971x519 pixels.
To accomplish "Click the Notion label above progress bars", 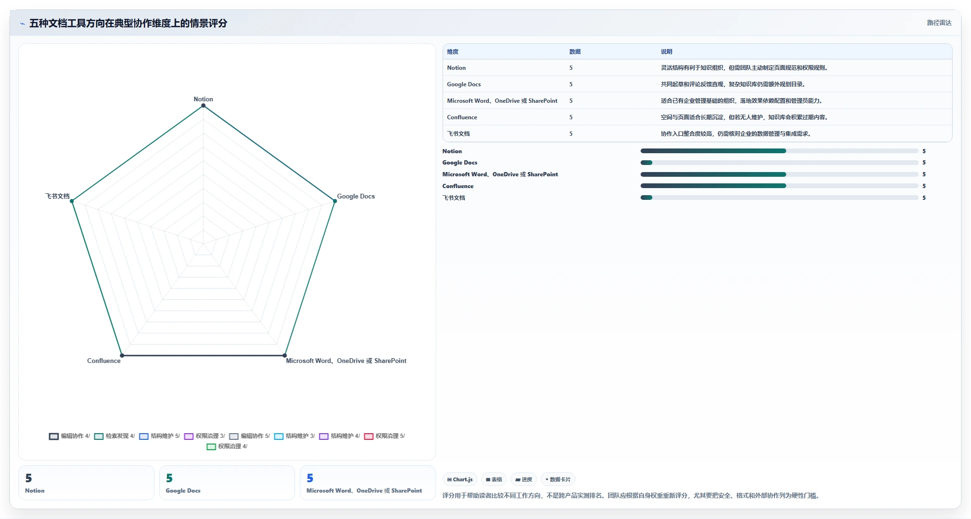I will tap(452, 151).
